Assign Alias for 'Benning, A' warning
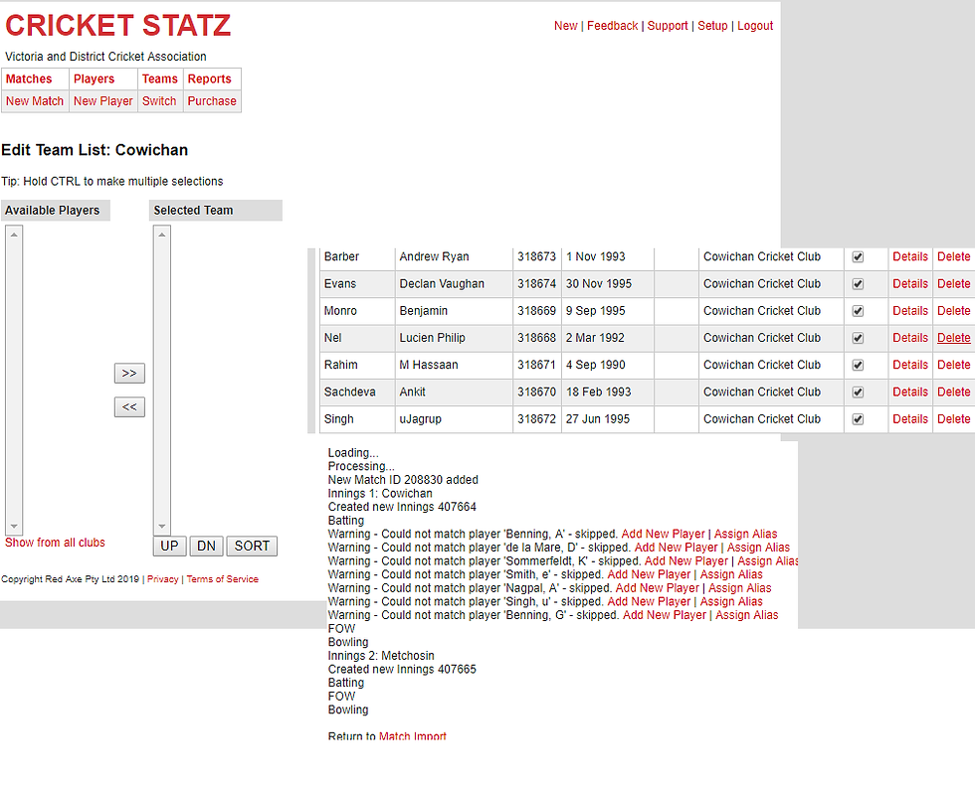Viewport: 975px width, 788px height. tap(745, 534)
